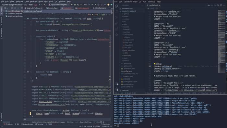Image resolution: width=227 pixels, height=128 pixels.
Task: Open Extensions view in VS Code activity bar
Action: (x=116, y=29)
